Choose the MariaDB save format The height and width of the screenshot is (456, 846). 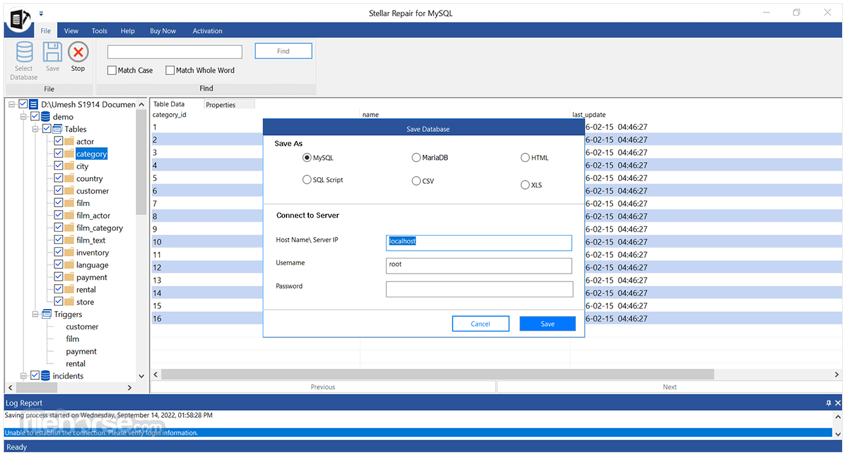pos(416,157)
